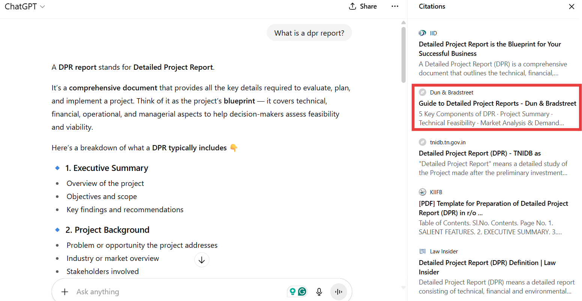Image resolution: width=582 pixels, height=301 pixels.
Task: Start voice mode with waveform icon
Action: coord(338,292)
